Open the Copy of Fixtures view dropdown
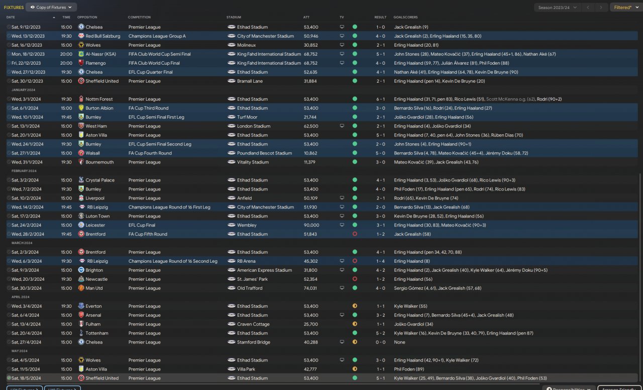 [x=51, y=8]
